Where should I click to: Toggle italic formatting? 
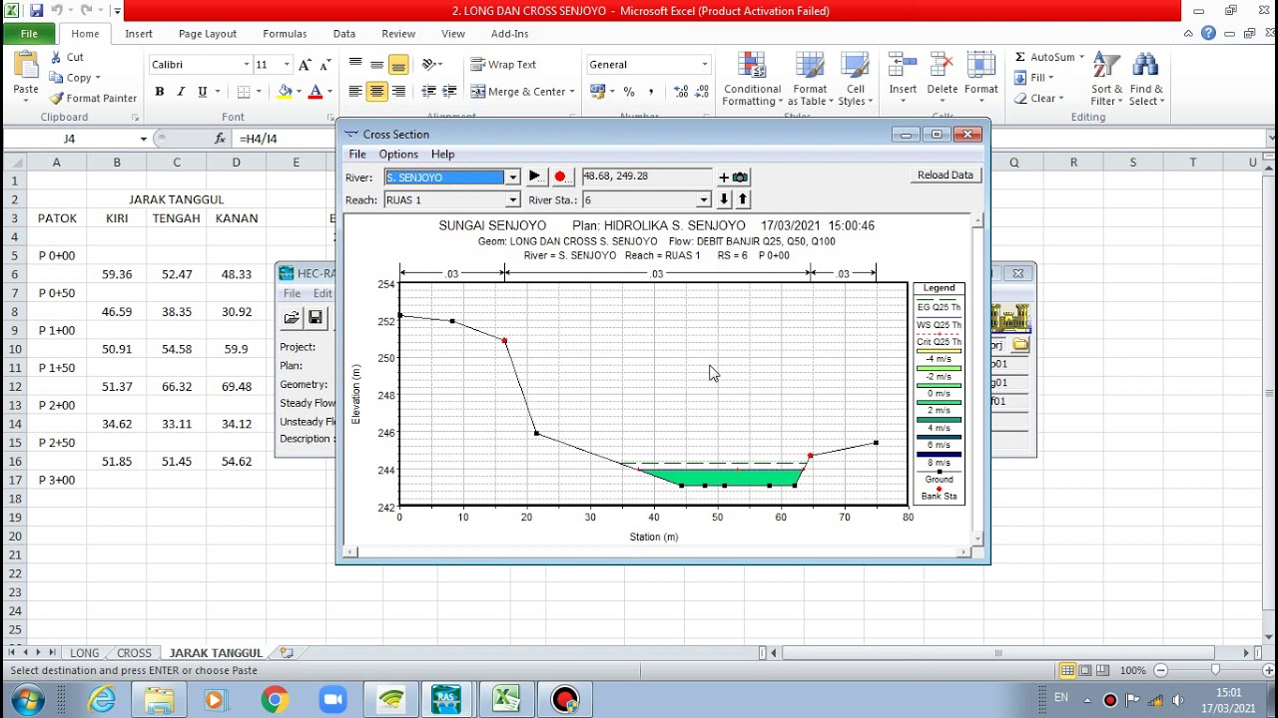[x=181, y=92]
